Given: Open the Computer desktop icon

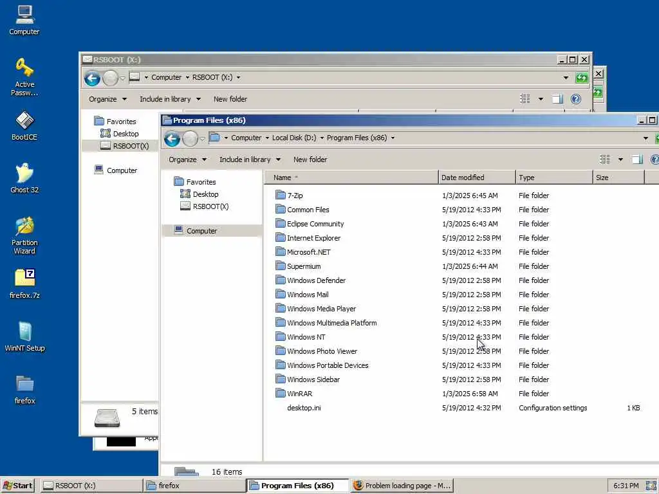Looking at the screenshot, I should 24,20.
